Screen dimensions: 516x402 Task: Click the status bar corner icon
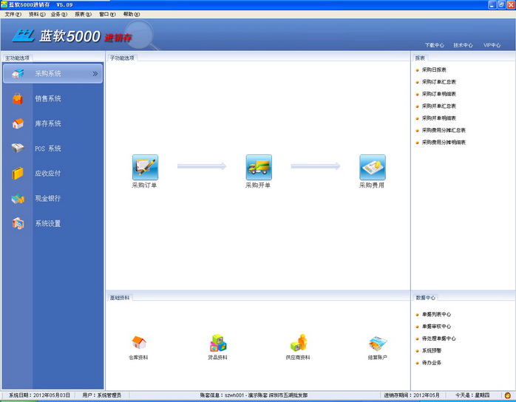(x=508, y=395)
